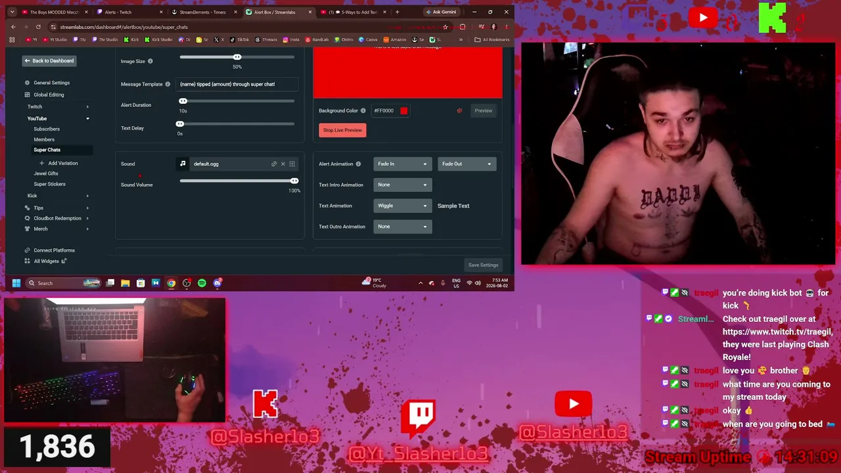The image size is (841, 473).
Task: Open the BandLab bookmark
Action: click(317, 39)
